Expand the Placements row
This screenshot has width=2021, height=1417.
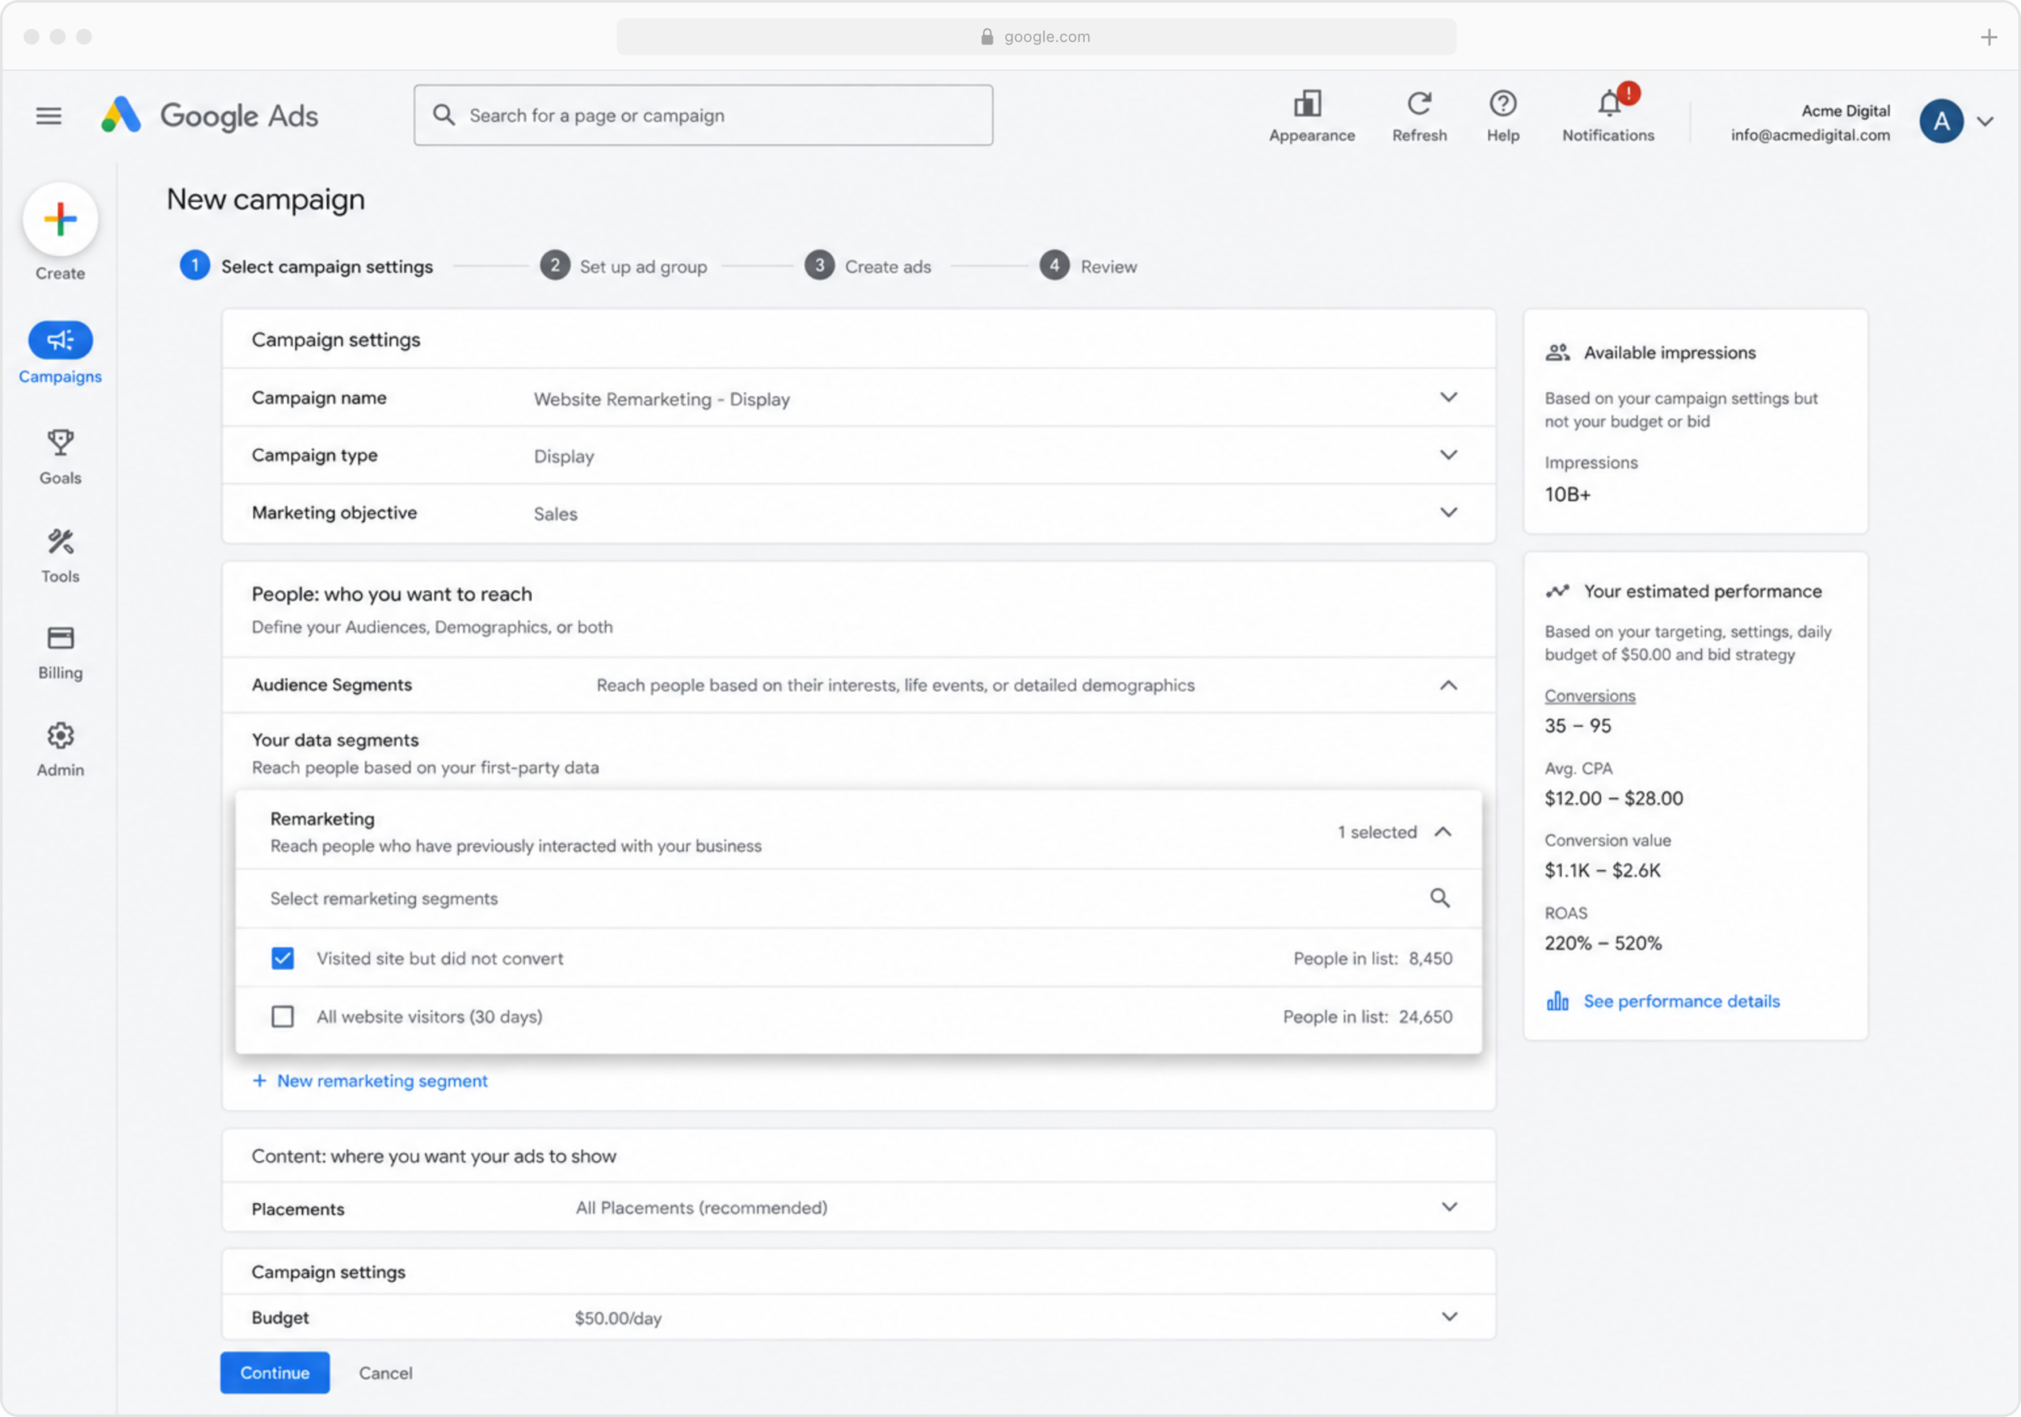1449,1207
